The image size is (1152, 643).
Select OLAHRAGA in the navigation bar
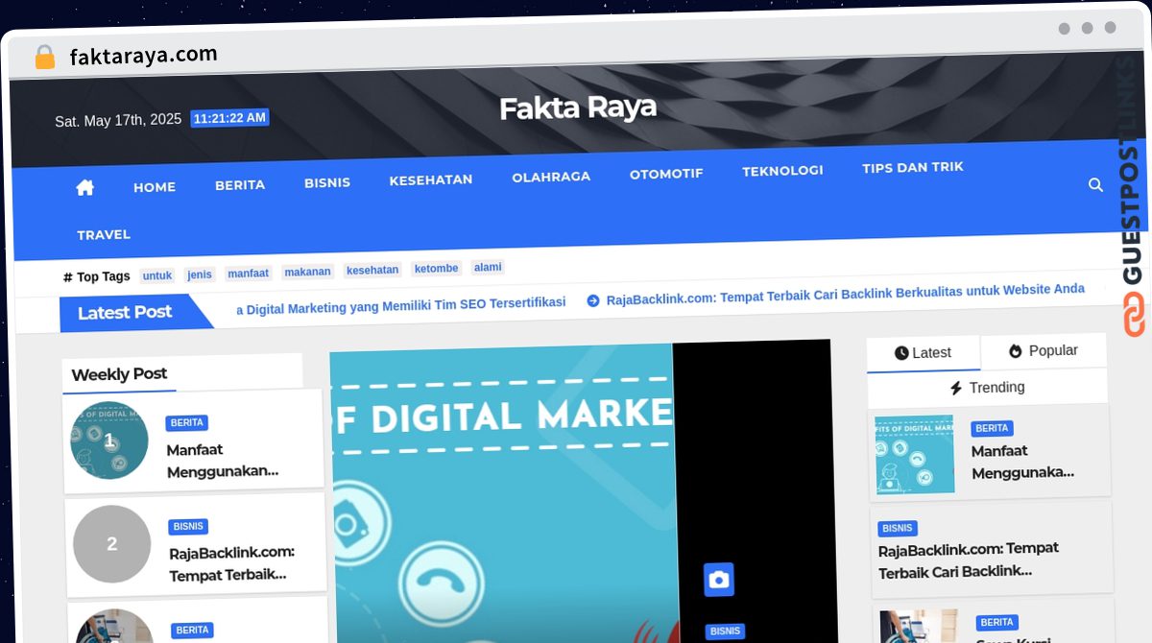click(x=551, y=177)
